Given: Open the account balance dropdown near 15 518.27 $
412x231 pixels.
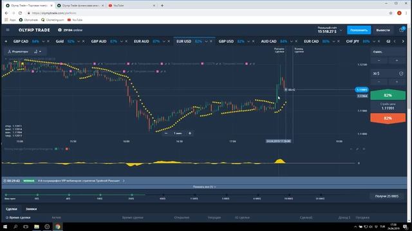Looking at the screenshot, I should point(341,30).
